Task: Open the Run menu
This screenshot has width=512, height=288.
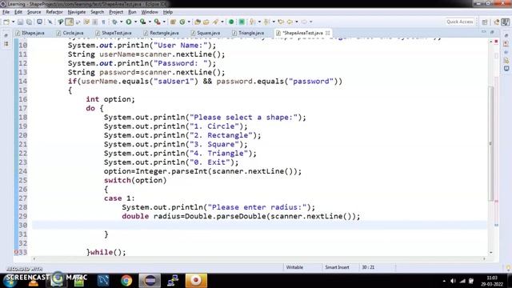Action: [x=132, y=12]
